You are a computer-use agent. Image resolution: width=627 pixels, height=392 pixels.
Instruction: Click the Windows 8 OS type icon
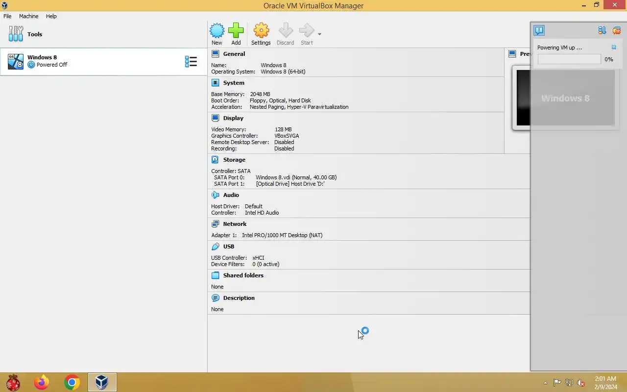(x=16, y=61)
